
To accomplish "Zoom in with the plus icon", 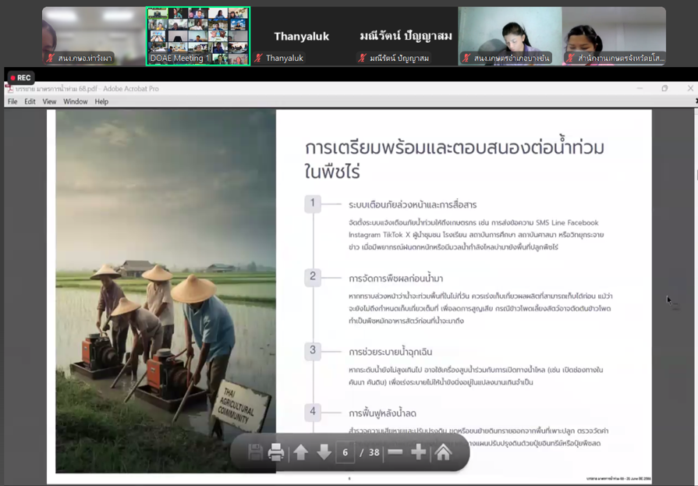I will click(419, 452).
